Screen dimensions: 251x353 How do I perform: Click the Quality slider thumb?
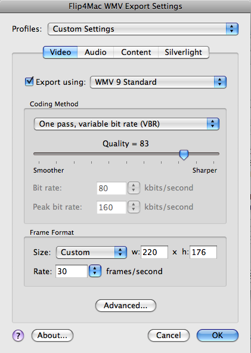(x=184, y=155)
